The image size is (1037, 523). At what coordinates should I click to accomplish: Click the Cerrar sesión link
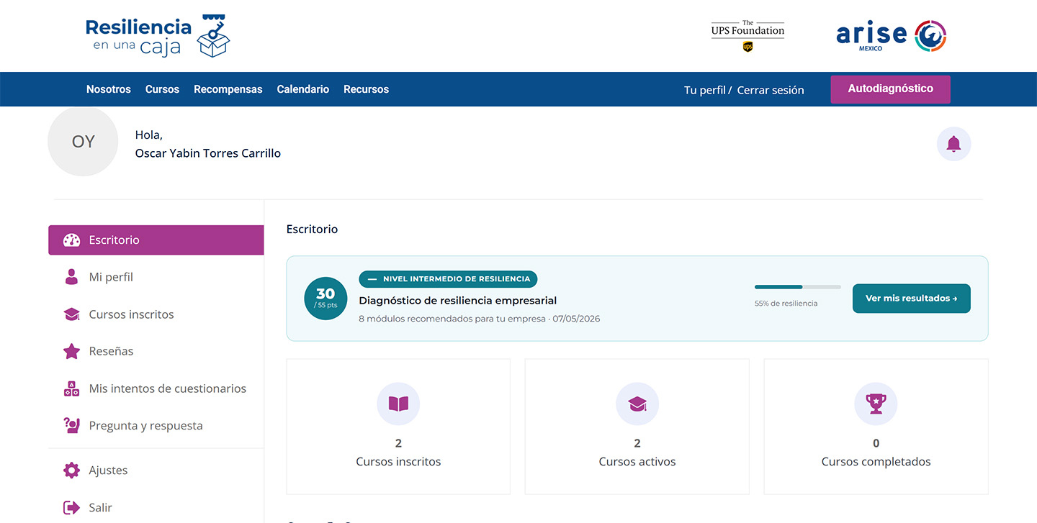click(x=771, y=90)
